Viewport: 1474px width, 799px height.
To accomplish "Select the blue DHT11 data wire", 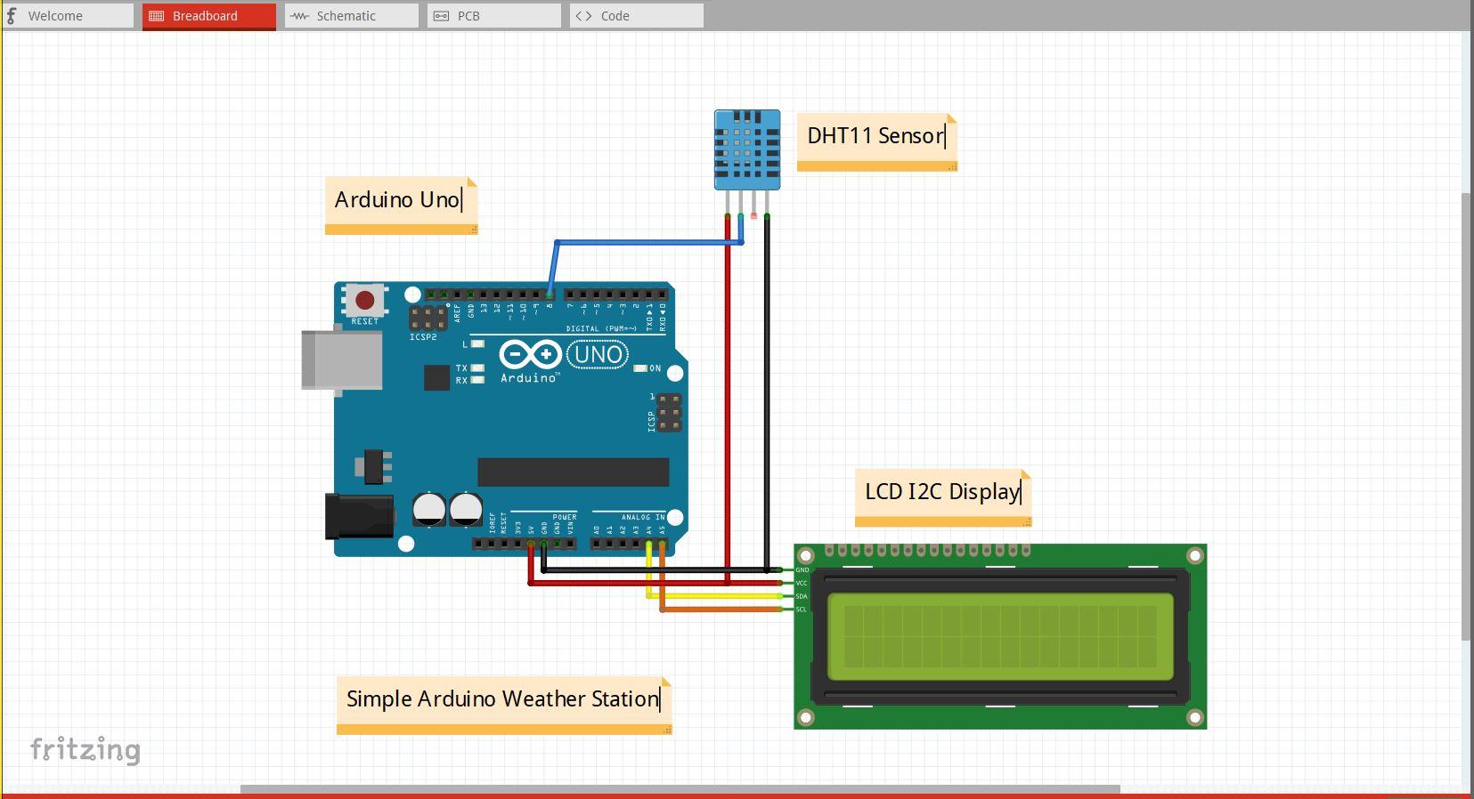I will (x=648, y=241).
